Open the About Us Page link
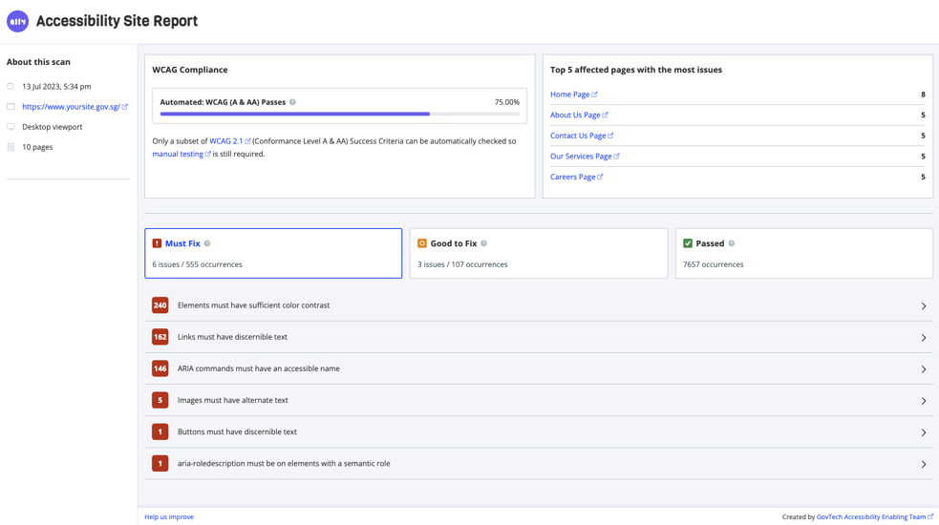 (x=575, y=115)
